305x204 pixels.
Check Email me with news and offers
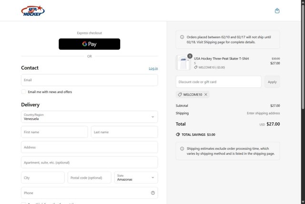(24, 92)
